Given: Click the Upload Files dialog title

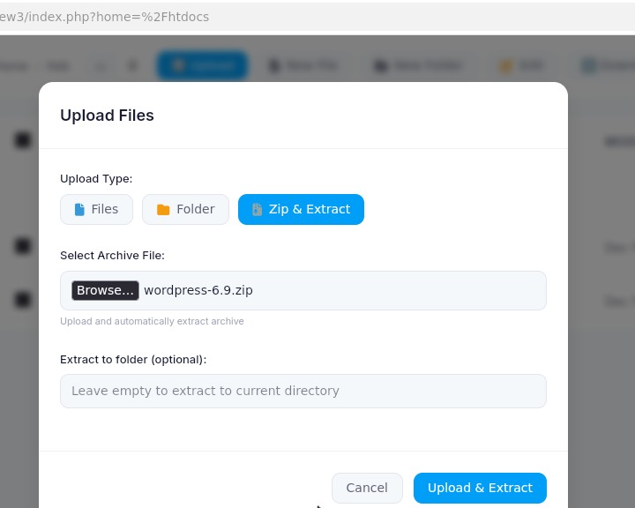Looking at the screenshot, I should (x=107, y=116).
